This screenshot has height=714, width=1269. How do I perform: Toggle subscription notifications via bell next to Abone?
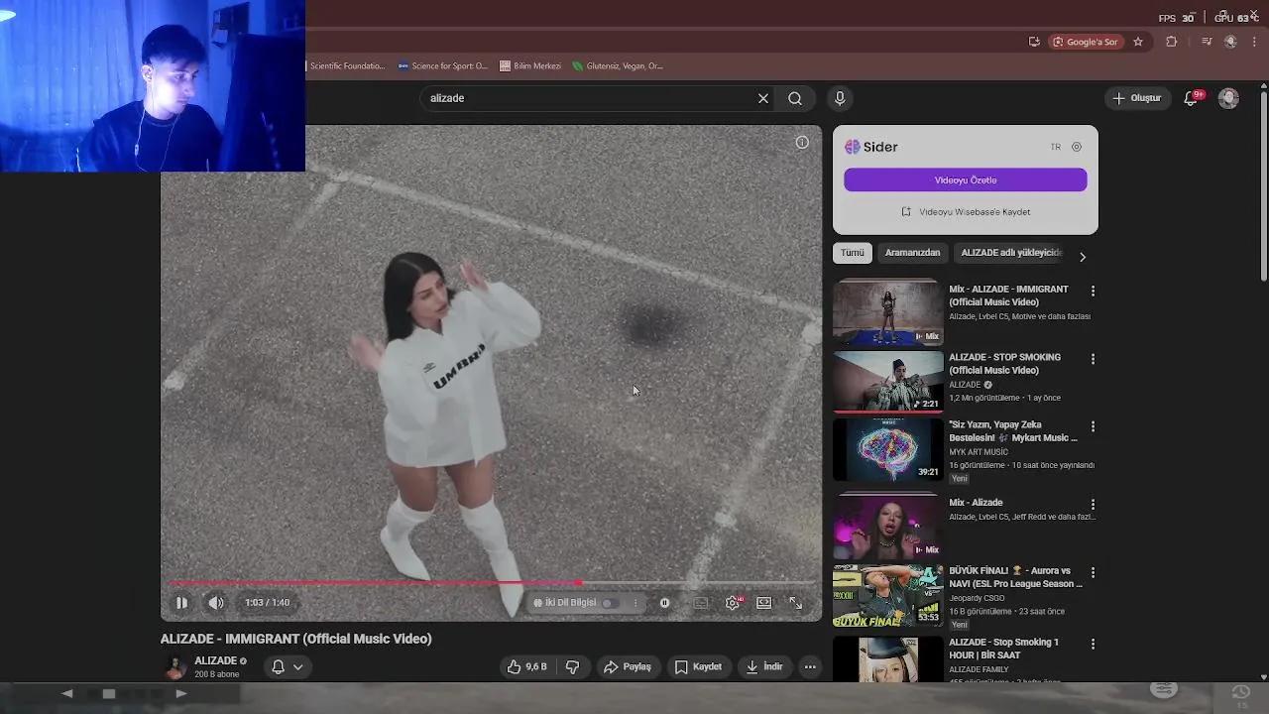pos(278,666)
